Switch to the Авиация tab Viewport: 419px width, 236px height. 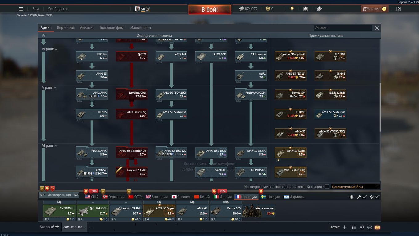(87, 28)
